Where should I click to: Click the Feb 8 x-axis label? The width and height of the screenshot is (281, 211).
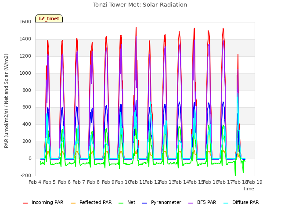[x=93, y=182]
